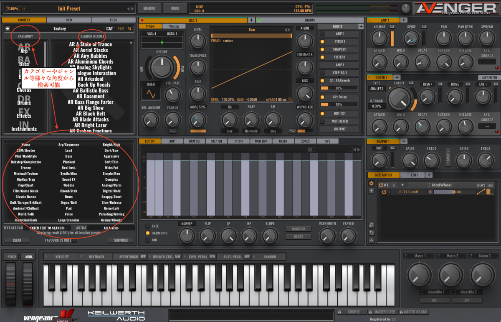This screenshot has height=322, width=501.
Task: Click the undo arrow icon in mod matrix sidebar
Action: pyautogui.click(x=371, y=233)
